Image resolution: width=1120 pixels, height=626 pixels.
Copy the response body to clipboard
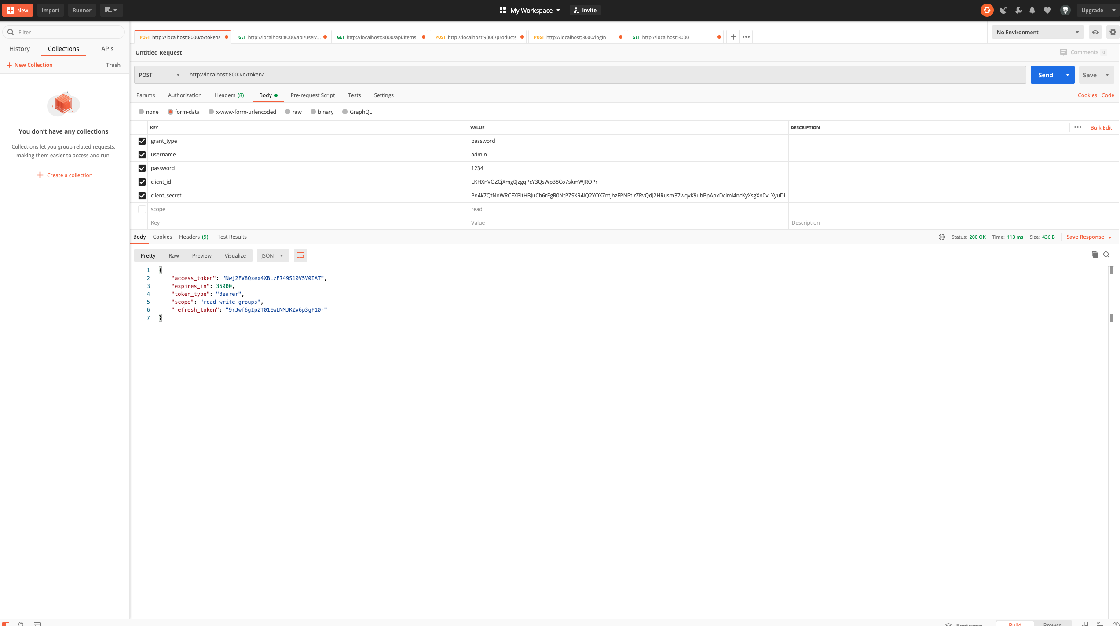coord(1095,255)
